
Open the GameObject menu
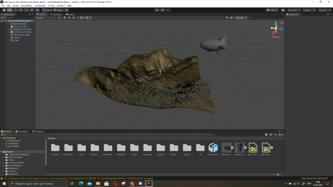27,6
